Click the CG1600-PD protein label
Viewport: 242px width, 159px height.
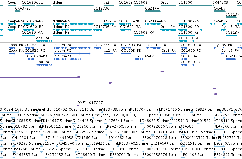pyautogui.click(x=191, y=51)
